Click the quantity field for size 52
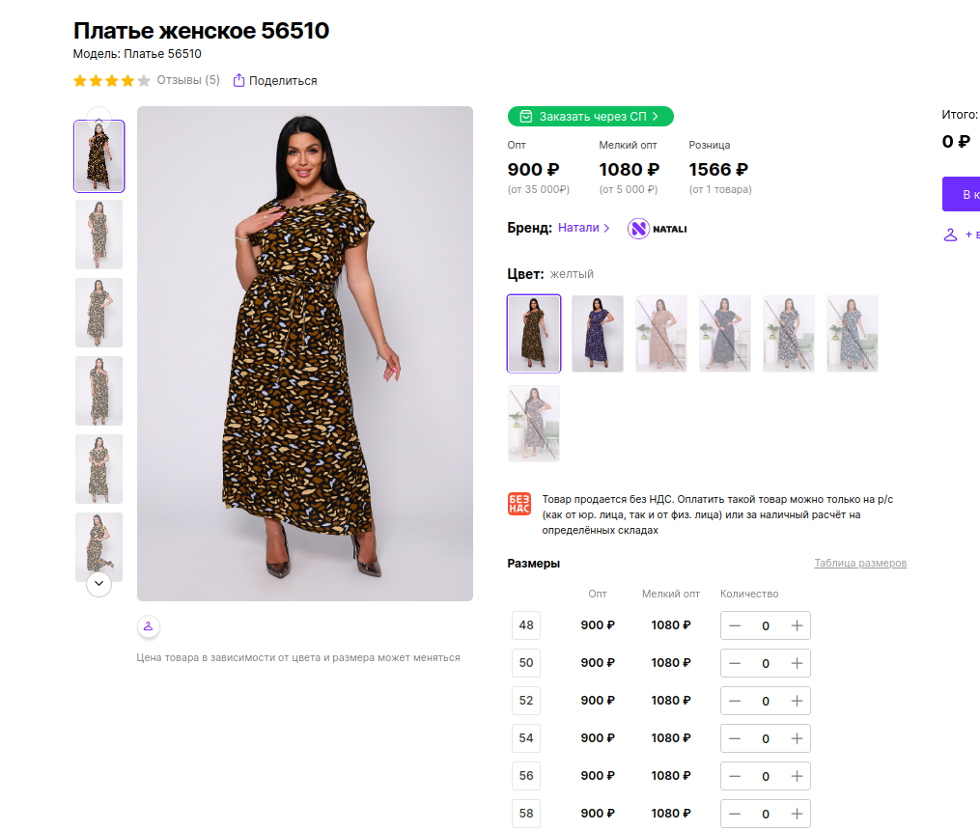The width and height of the screenshot is (980, 831). pos(766,701)
